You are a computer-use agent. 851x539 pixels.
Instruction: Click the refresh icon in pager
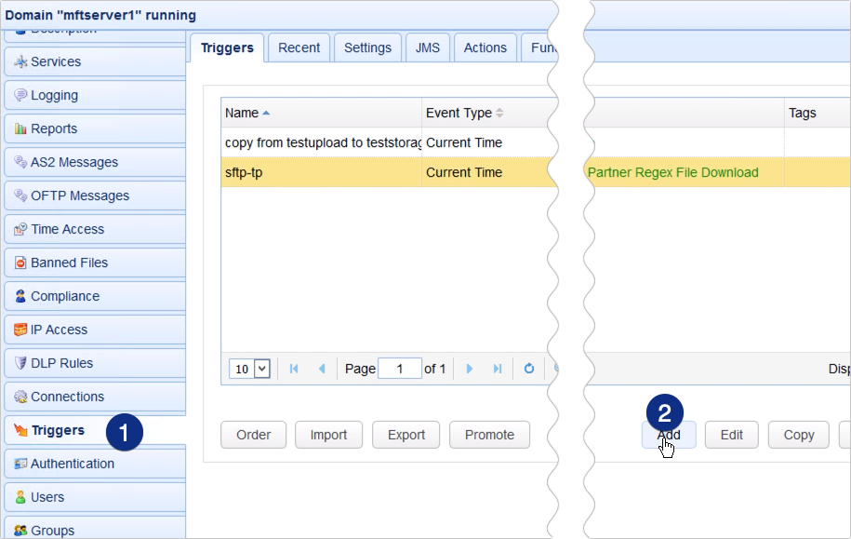coord(529,369)
